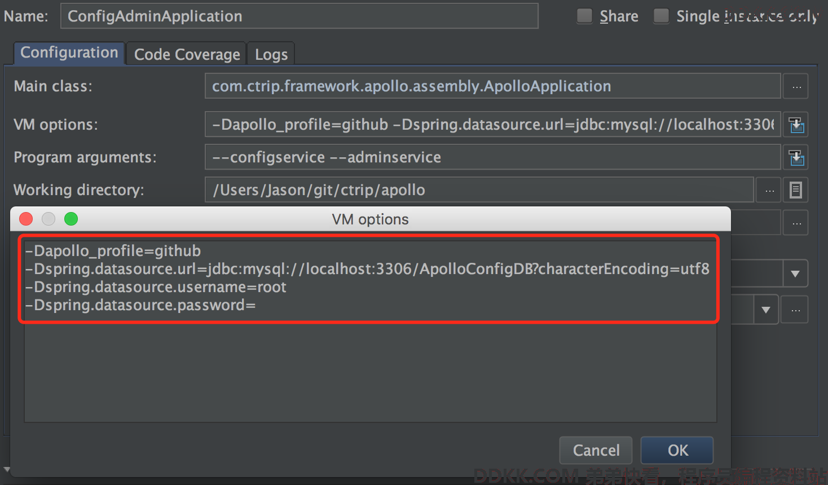The height and width of the screenshot is (485, 828).
Task: Click -Dspring.datasource.username=root line
Action: point(156,287)
